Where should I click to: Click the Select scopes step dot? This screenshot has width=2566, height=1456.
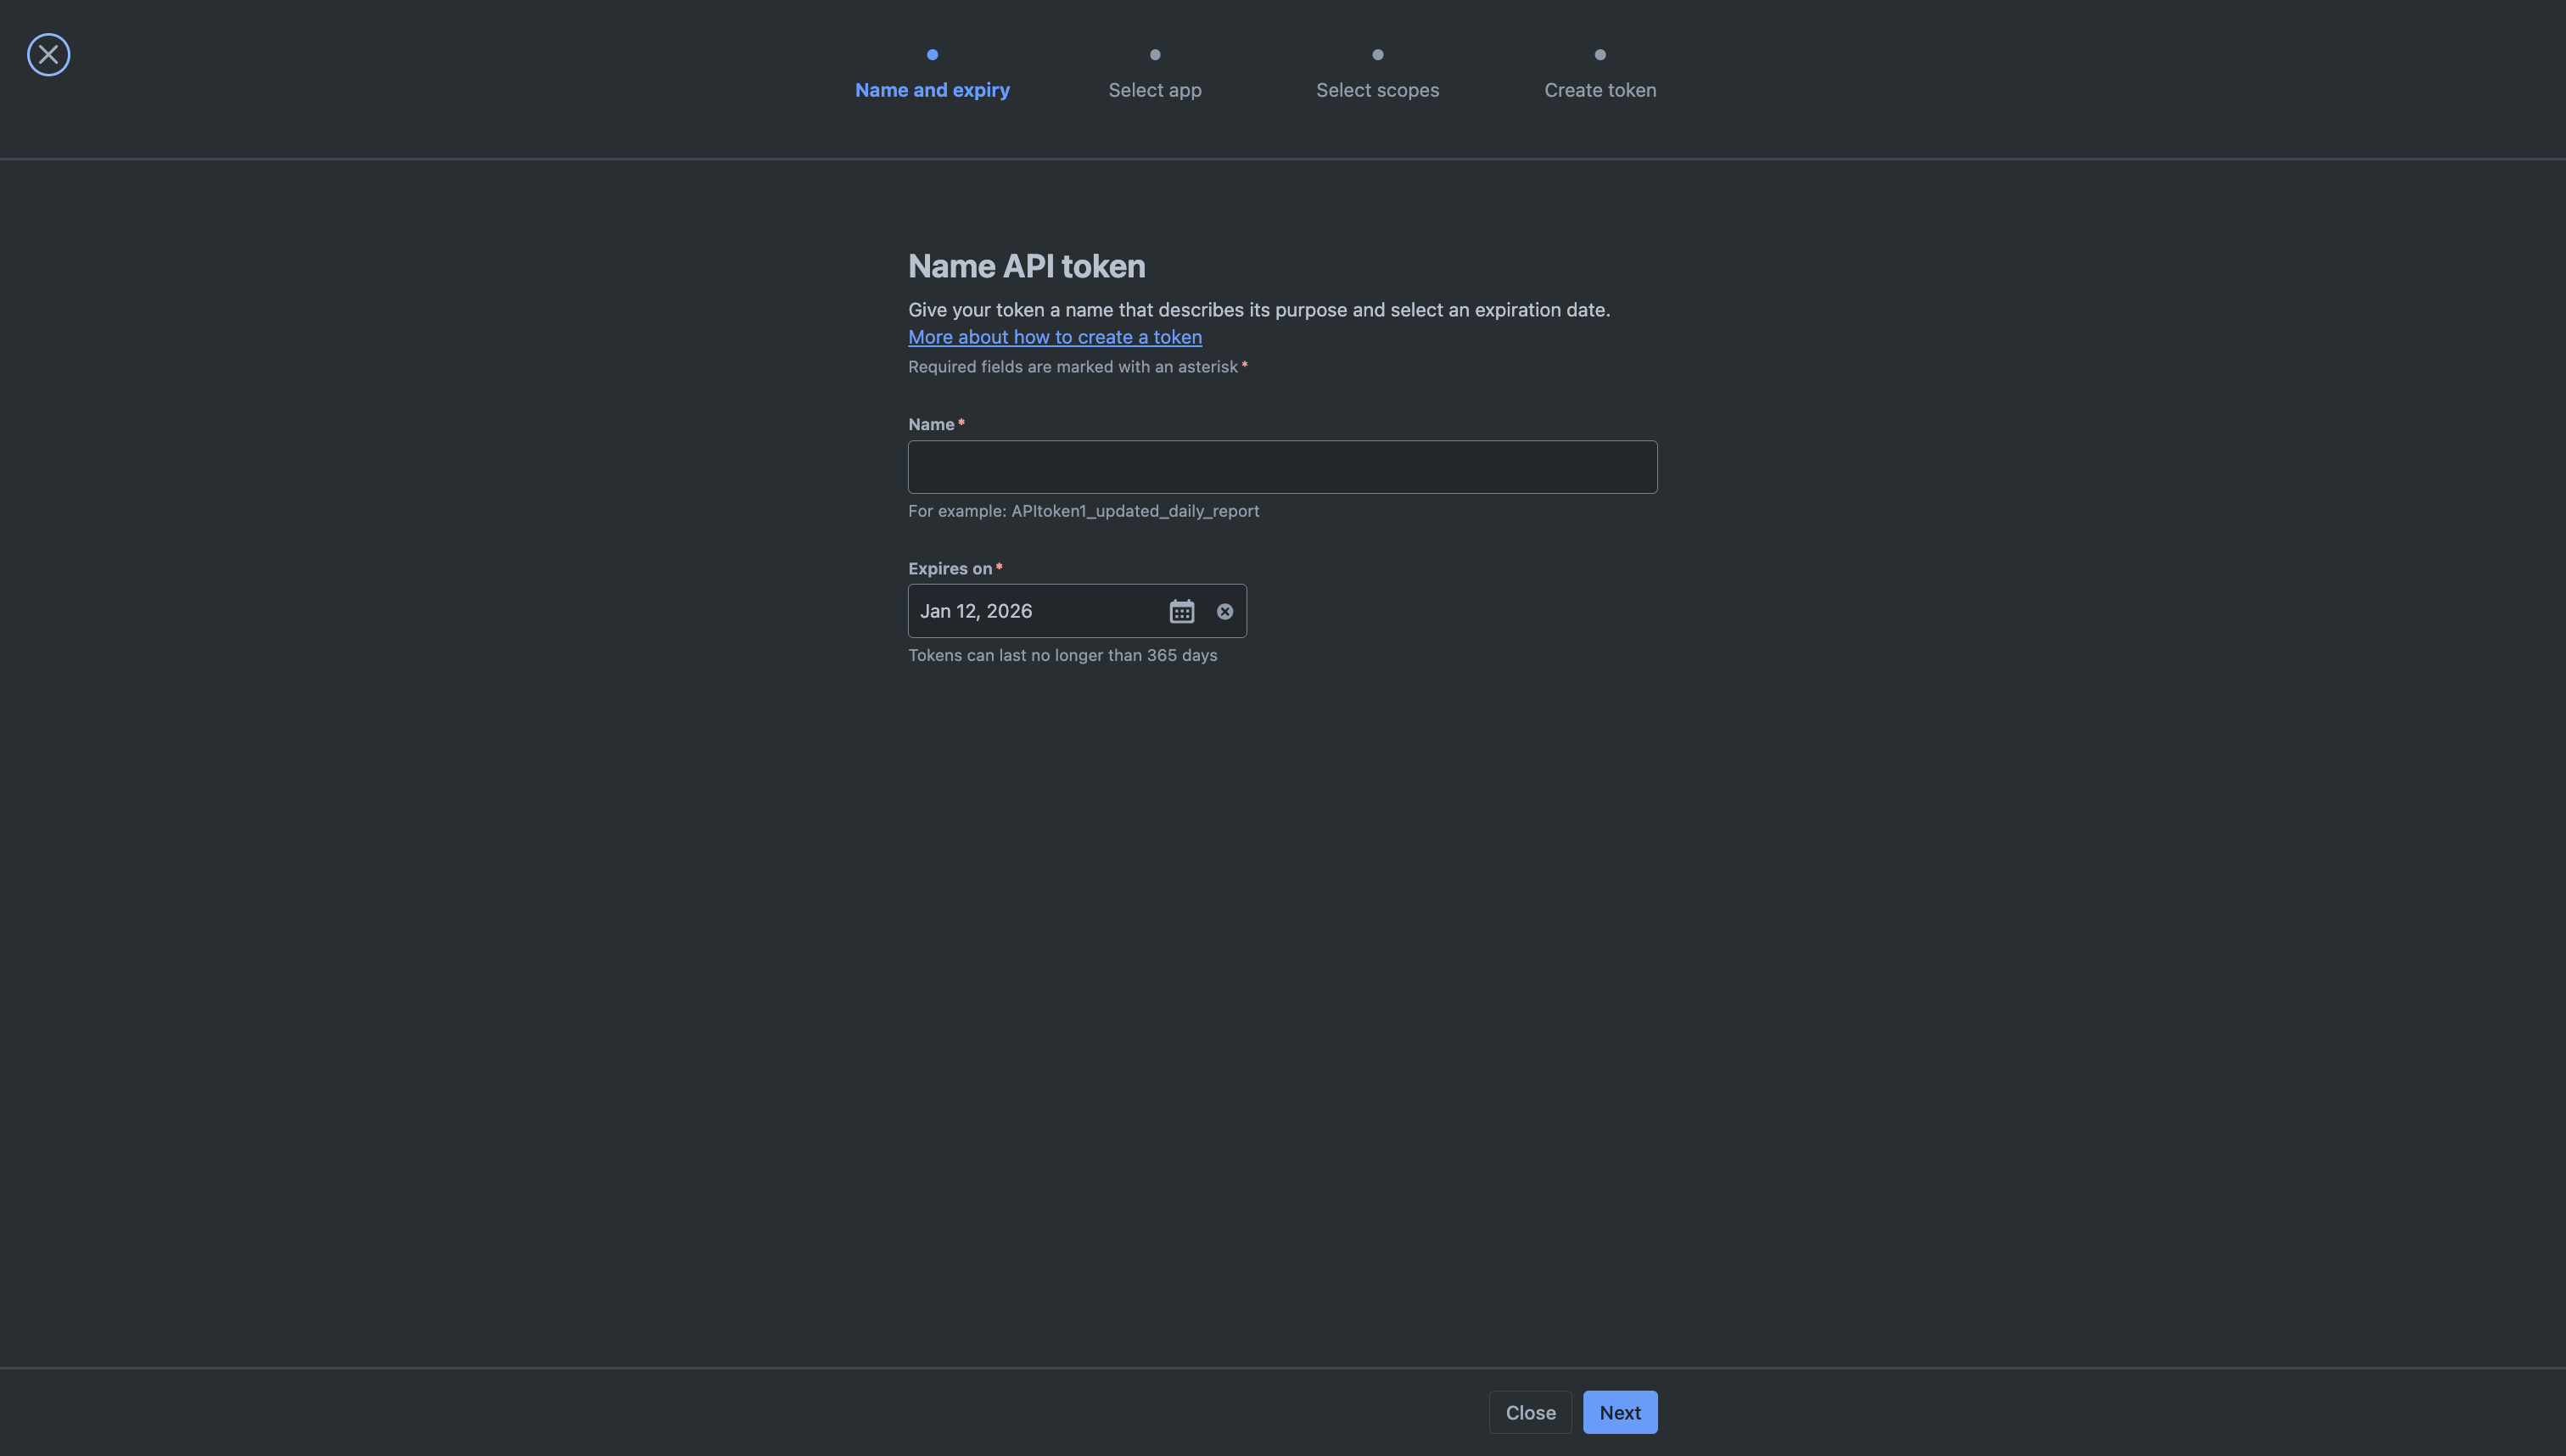(1377, 55)
